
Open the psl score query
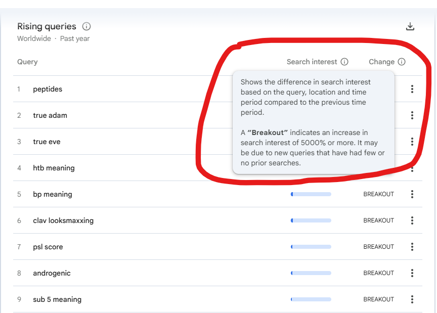pyautogui.click(x=48, y=247)
